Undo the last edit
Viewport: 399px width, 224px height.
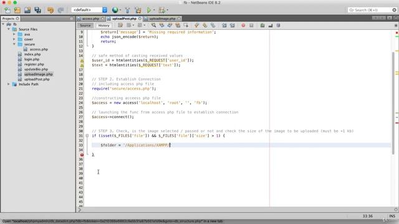pyautogui.click(x=50, y=10)
